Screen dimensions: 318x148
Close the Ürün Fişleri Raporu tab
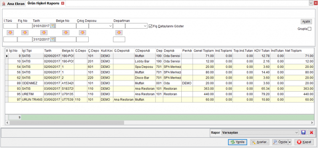(63, 4)
